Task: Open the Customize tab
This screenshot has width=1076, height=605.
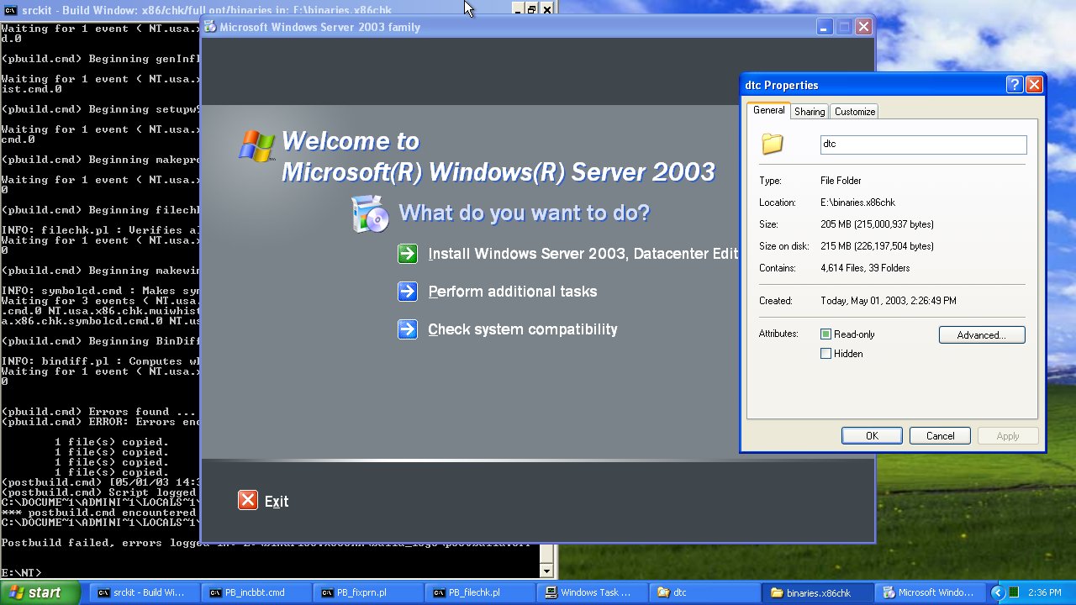Action: click(x=855, y=112)
